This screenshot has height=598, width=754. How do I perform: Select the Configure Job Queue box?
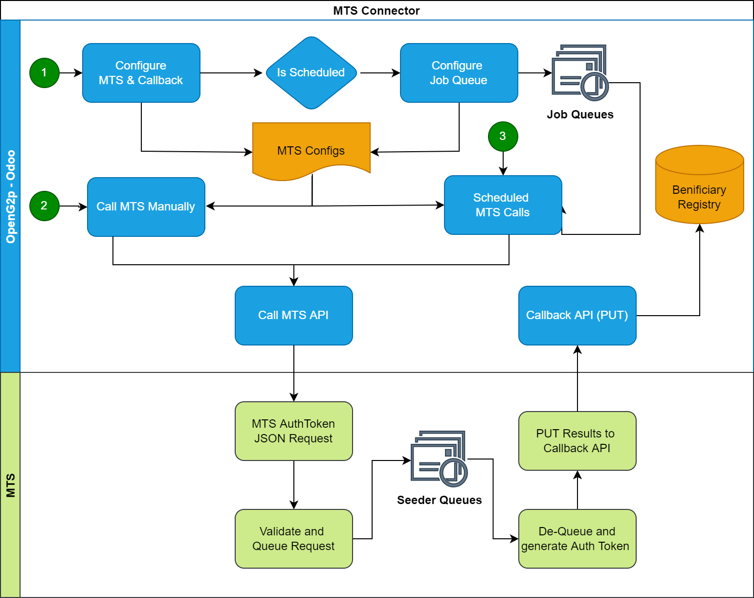[x=459, y=73]
